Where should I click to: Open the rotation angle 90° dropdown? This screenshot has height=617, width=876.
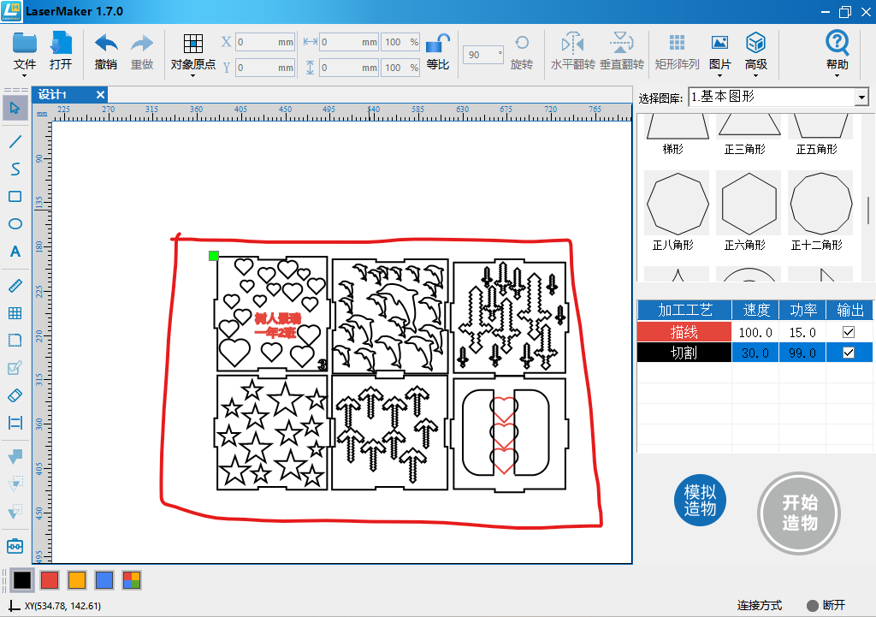click(x=499, y=55)
